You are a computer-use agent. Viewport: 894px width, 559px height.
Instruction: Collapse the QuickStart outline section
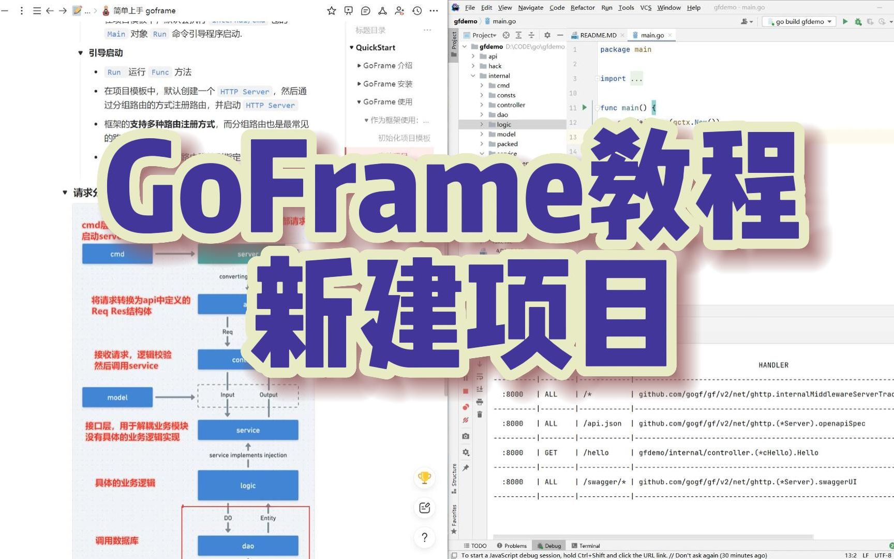[352, 48]
